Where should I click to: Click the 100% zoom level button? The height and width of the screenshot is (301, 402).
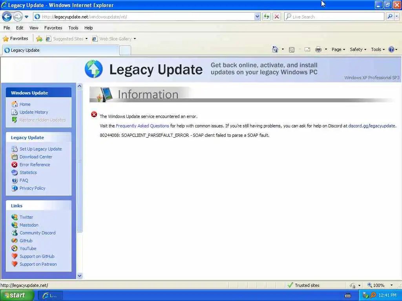[376, 285]
